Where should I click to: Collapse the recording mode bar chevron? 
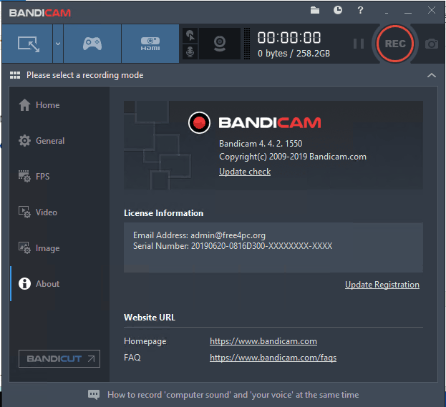tap(431, 75)
